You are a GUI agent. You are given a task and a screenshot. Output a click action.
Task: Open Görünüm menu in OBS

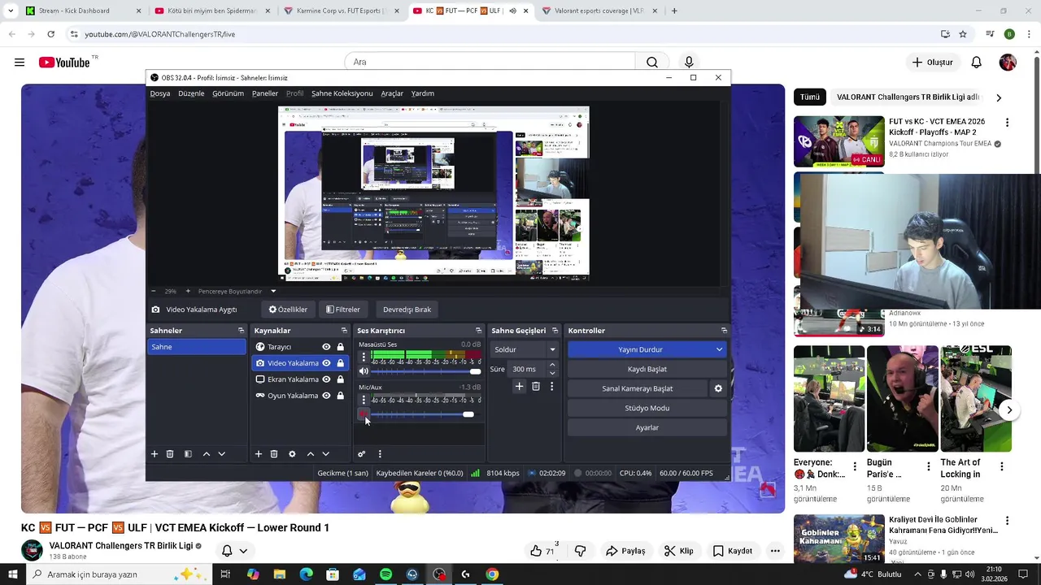click(x=228, y=93)
